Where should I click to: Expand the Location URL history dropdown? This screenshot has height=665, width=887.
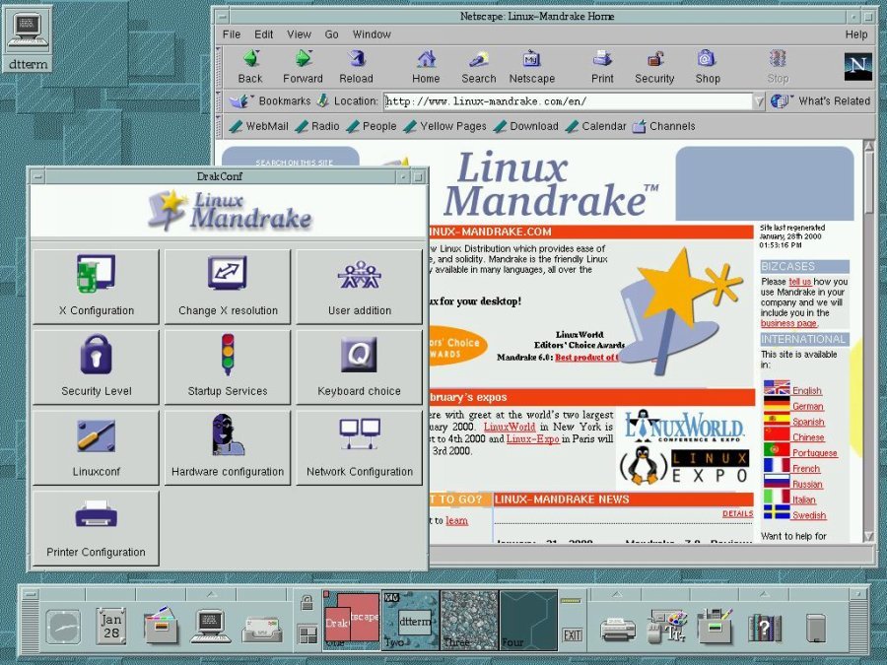[759, 101]
